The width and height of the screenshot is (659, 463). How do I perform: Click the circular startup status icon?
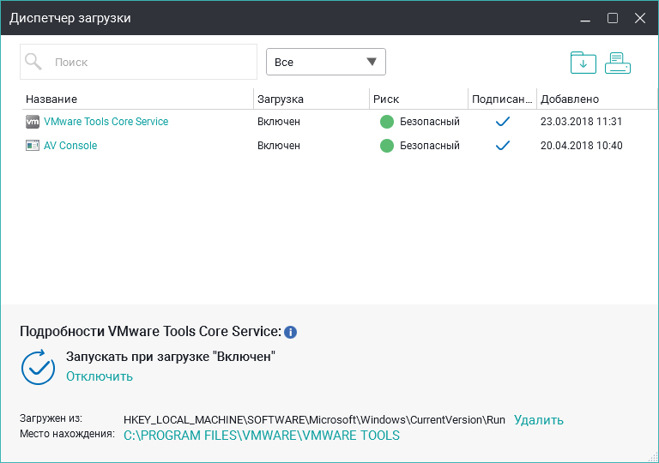[x=38, y=367]
